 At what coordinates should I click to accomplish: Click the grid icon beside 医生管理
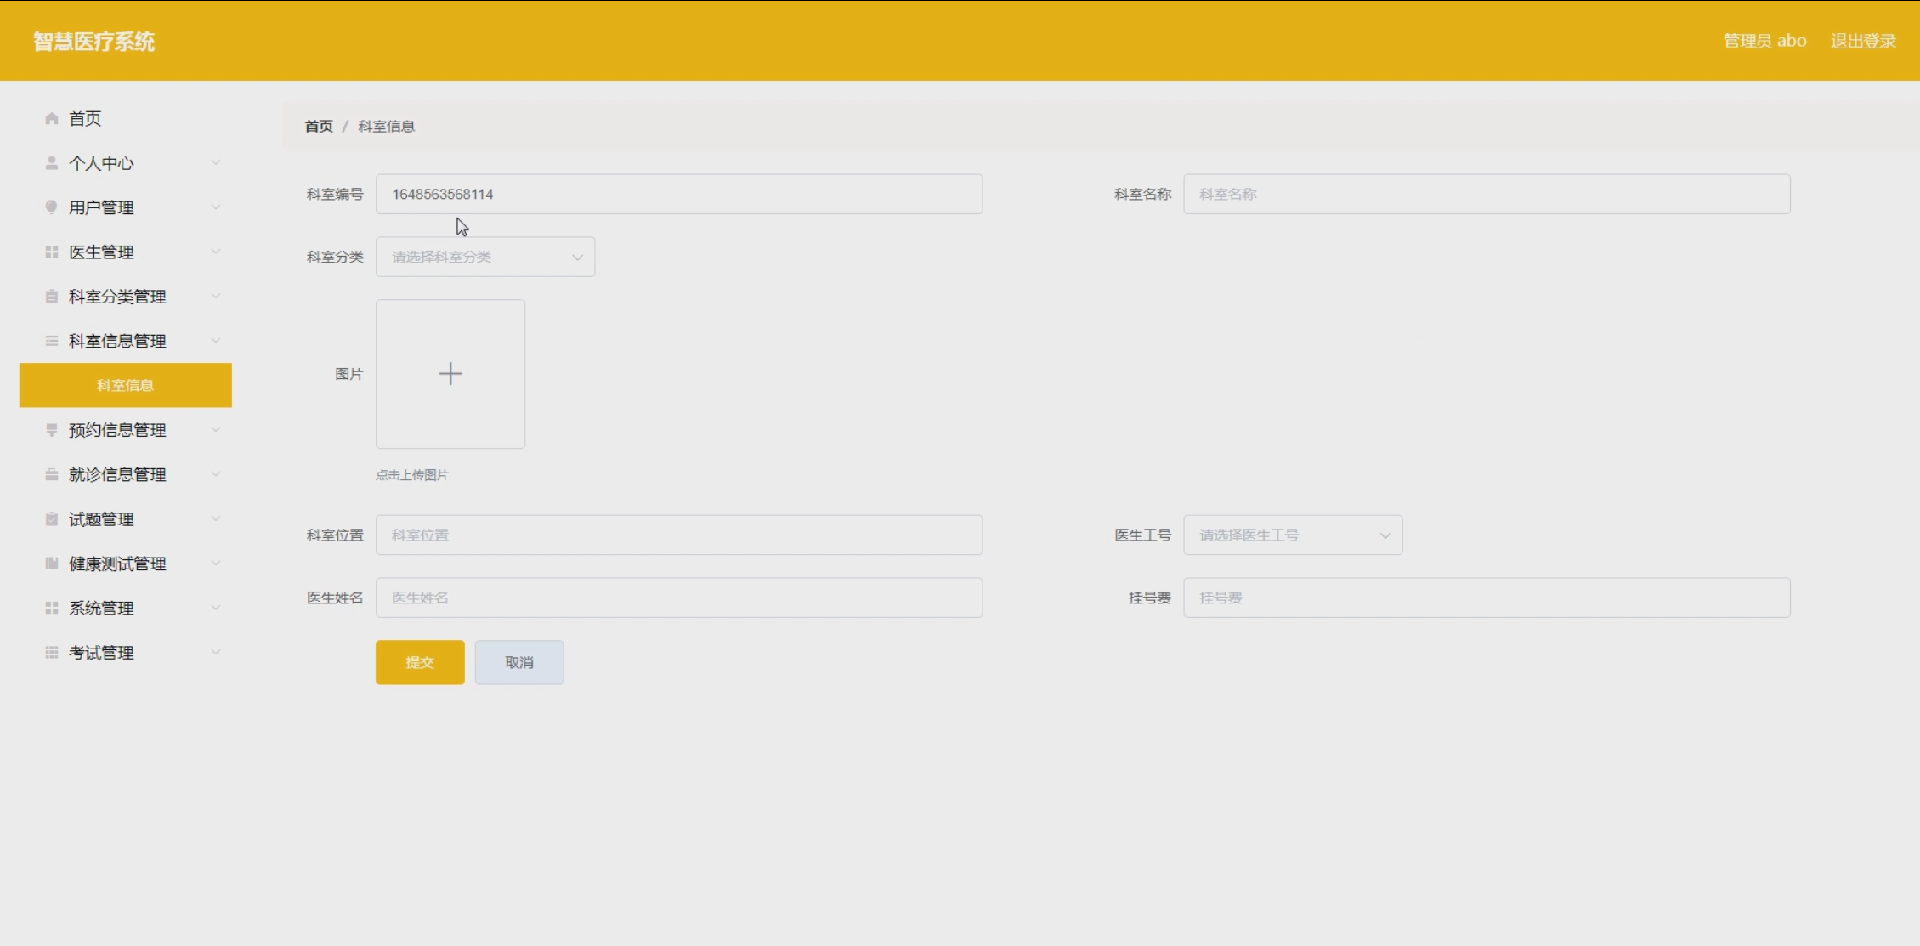pyautogui.click(x=52, y=252)
